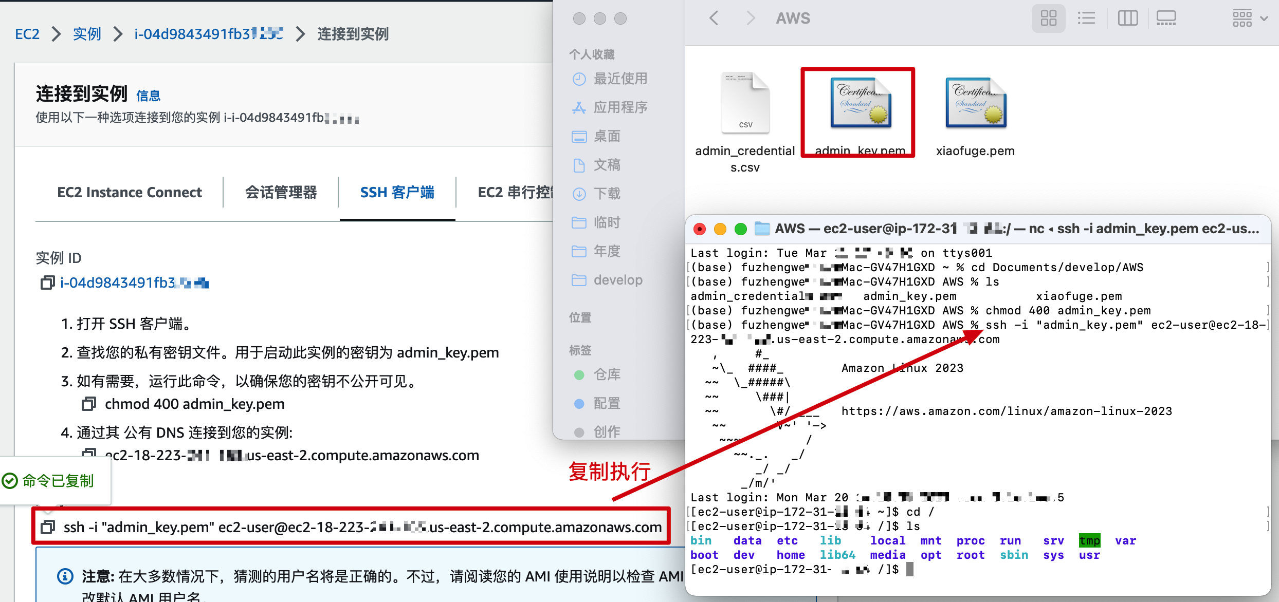
Task: Go forward in the Finder window
Action: tap(751, 18)
